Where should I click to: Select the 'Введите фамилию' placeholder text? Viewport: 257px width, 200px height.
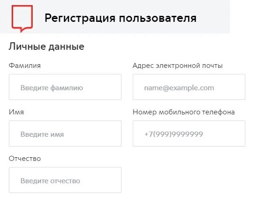(52, 88)
